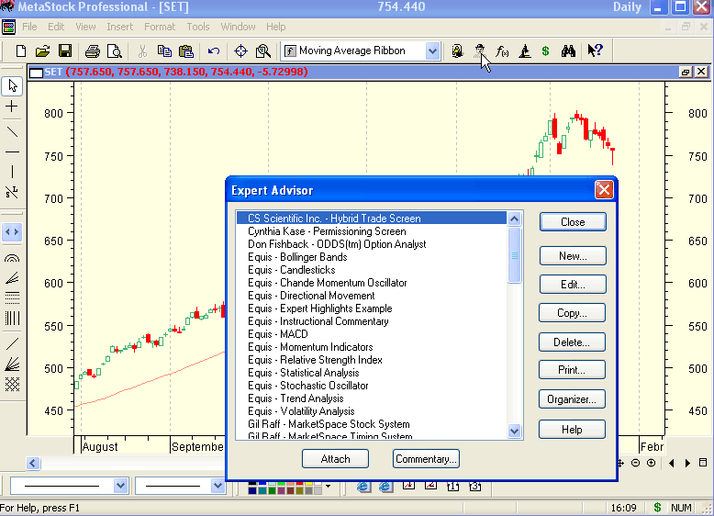Open the View menu
714x516 pixels.
tap(85, 27)
